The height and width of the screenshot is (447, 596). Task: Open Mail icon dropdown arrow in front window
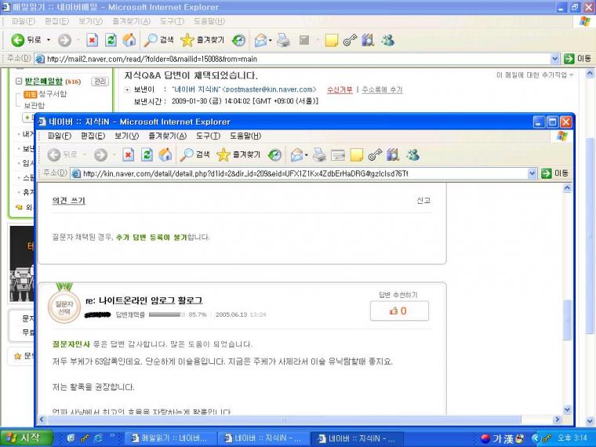tap(307, 155)
